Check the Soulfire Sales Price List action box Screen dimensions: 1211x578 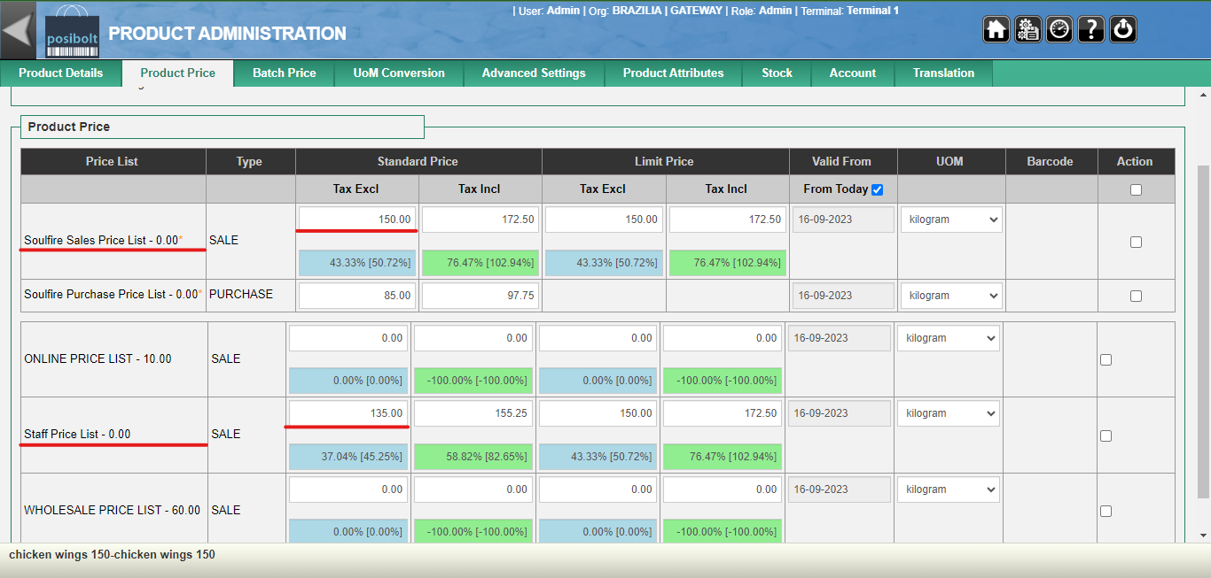pos(1136,242)
